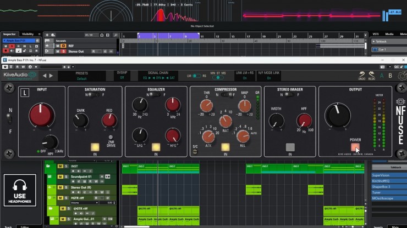Go to previous NFuse preset arrow
The image size is (407, 228).
(x=45, y=76)
